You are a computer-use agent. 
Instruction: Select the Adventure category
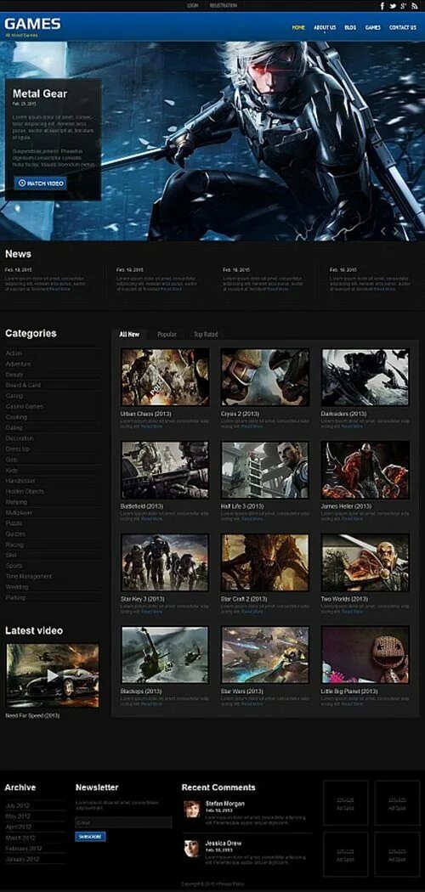coord(18,364)
